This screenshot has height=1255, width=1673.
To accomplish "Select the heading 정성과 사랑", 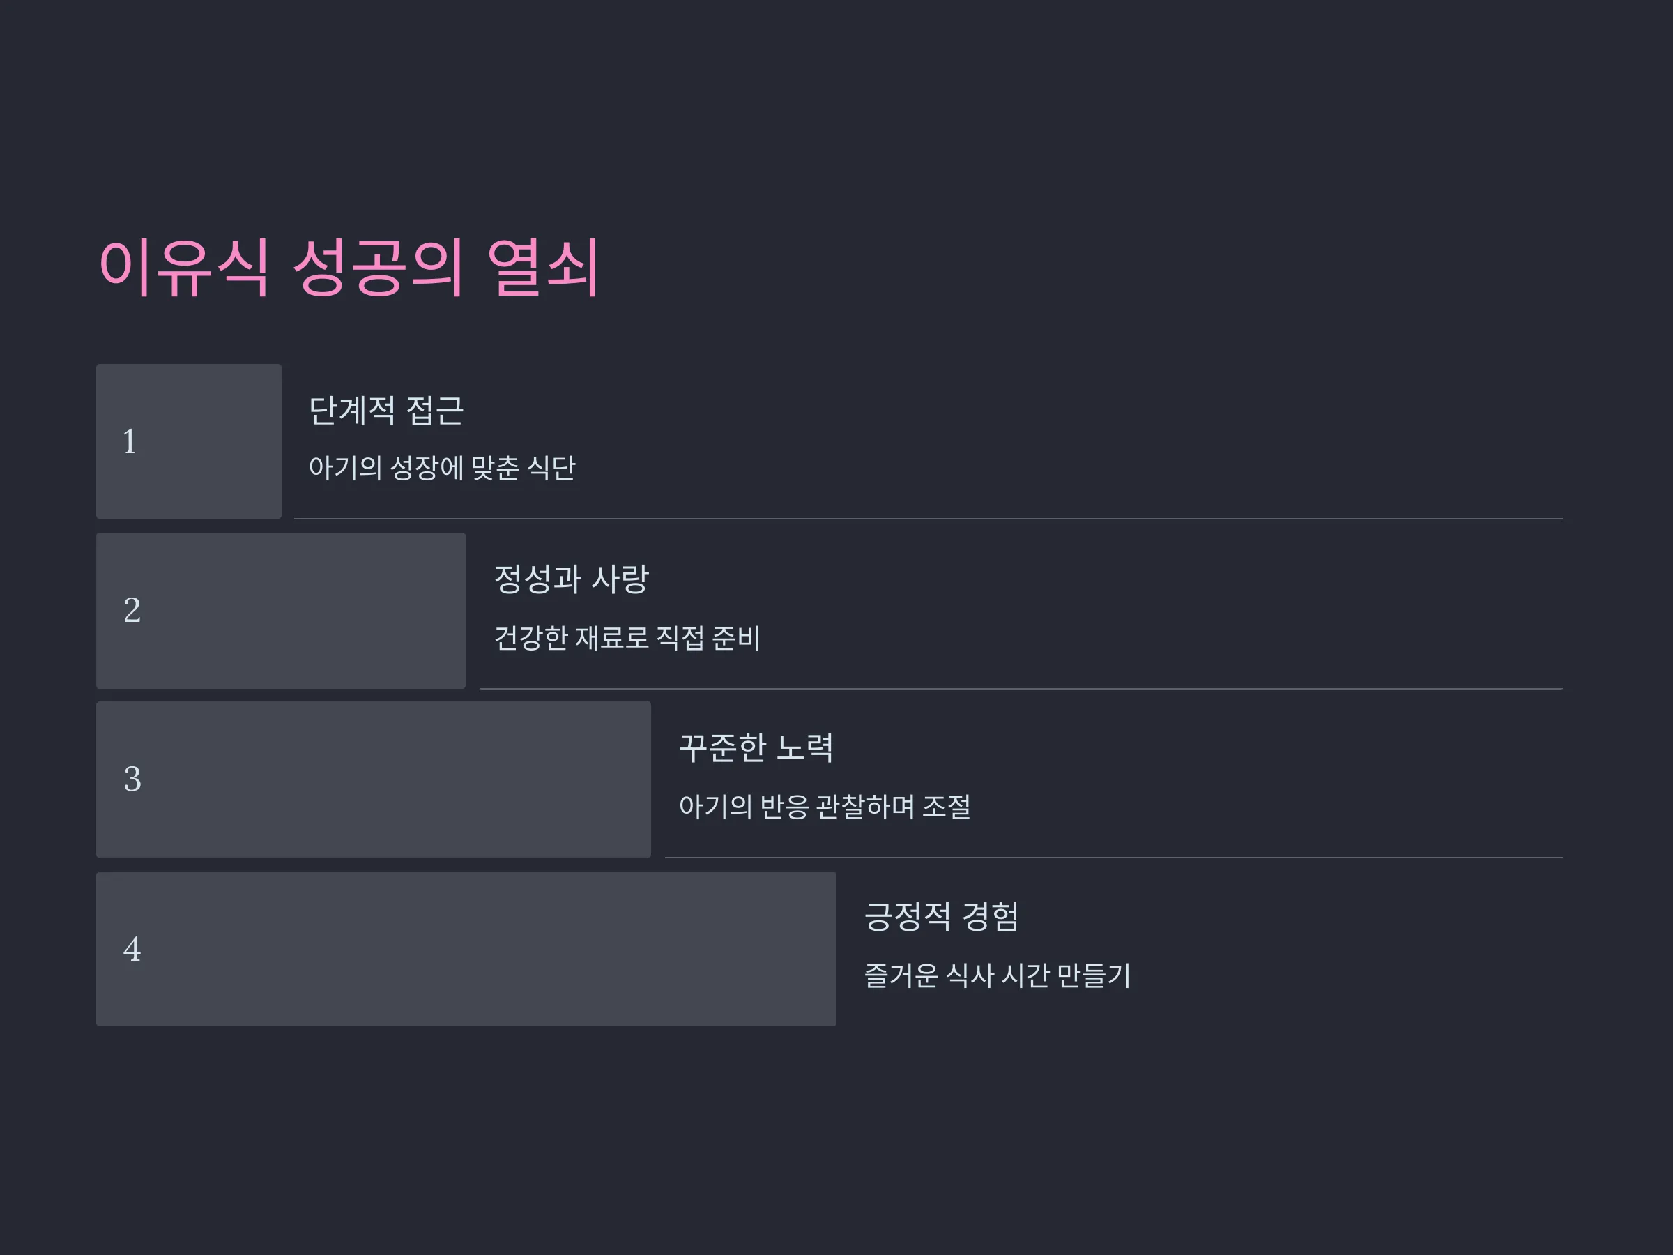I will [571, 579].
